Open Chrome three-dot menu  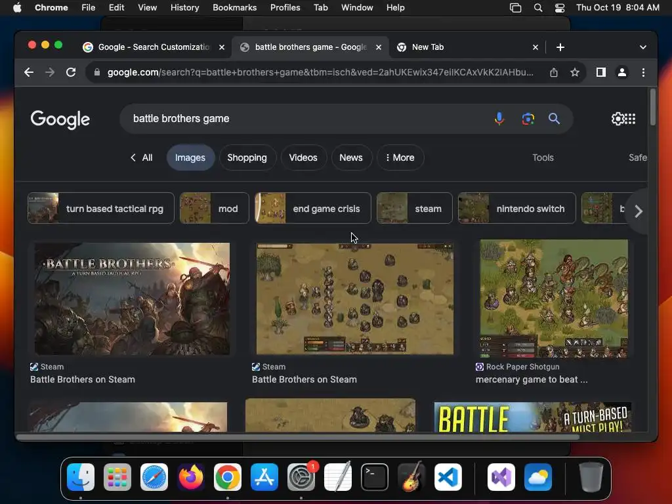point(643,72)
